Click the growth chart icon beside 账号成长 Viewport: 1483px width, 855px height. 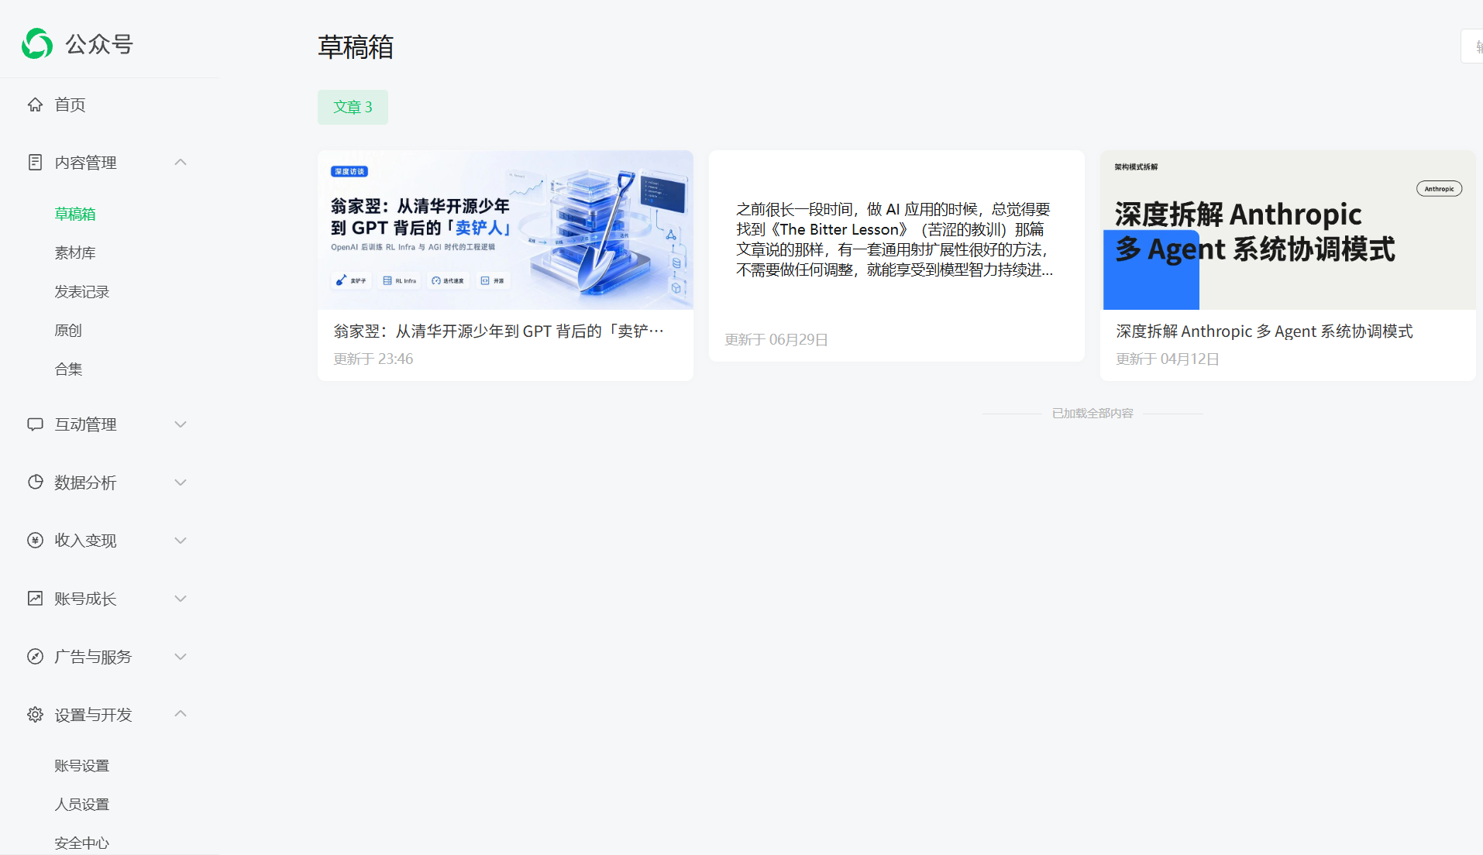click(35, 599)
